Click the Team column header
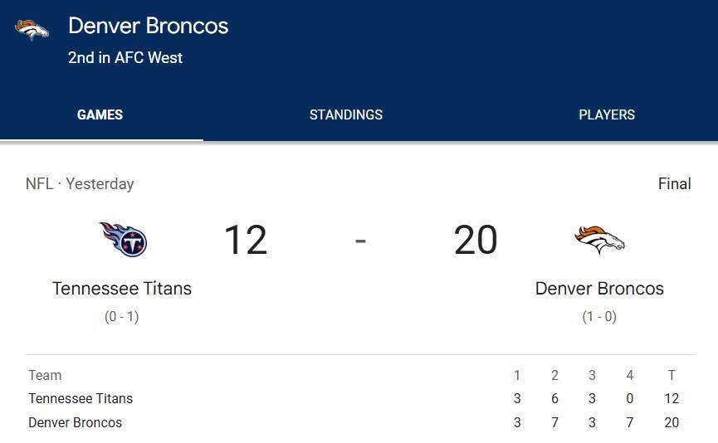The height and width of the screenshot is (443, 718). coord(45,376)
